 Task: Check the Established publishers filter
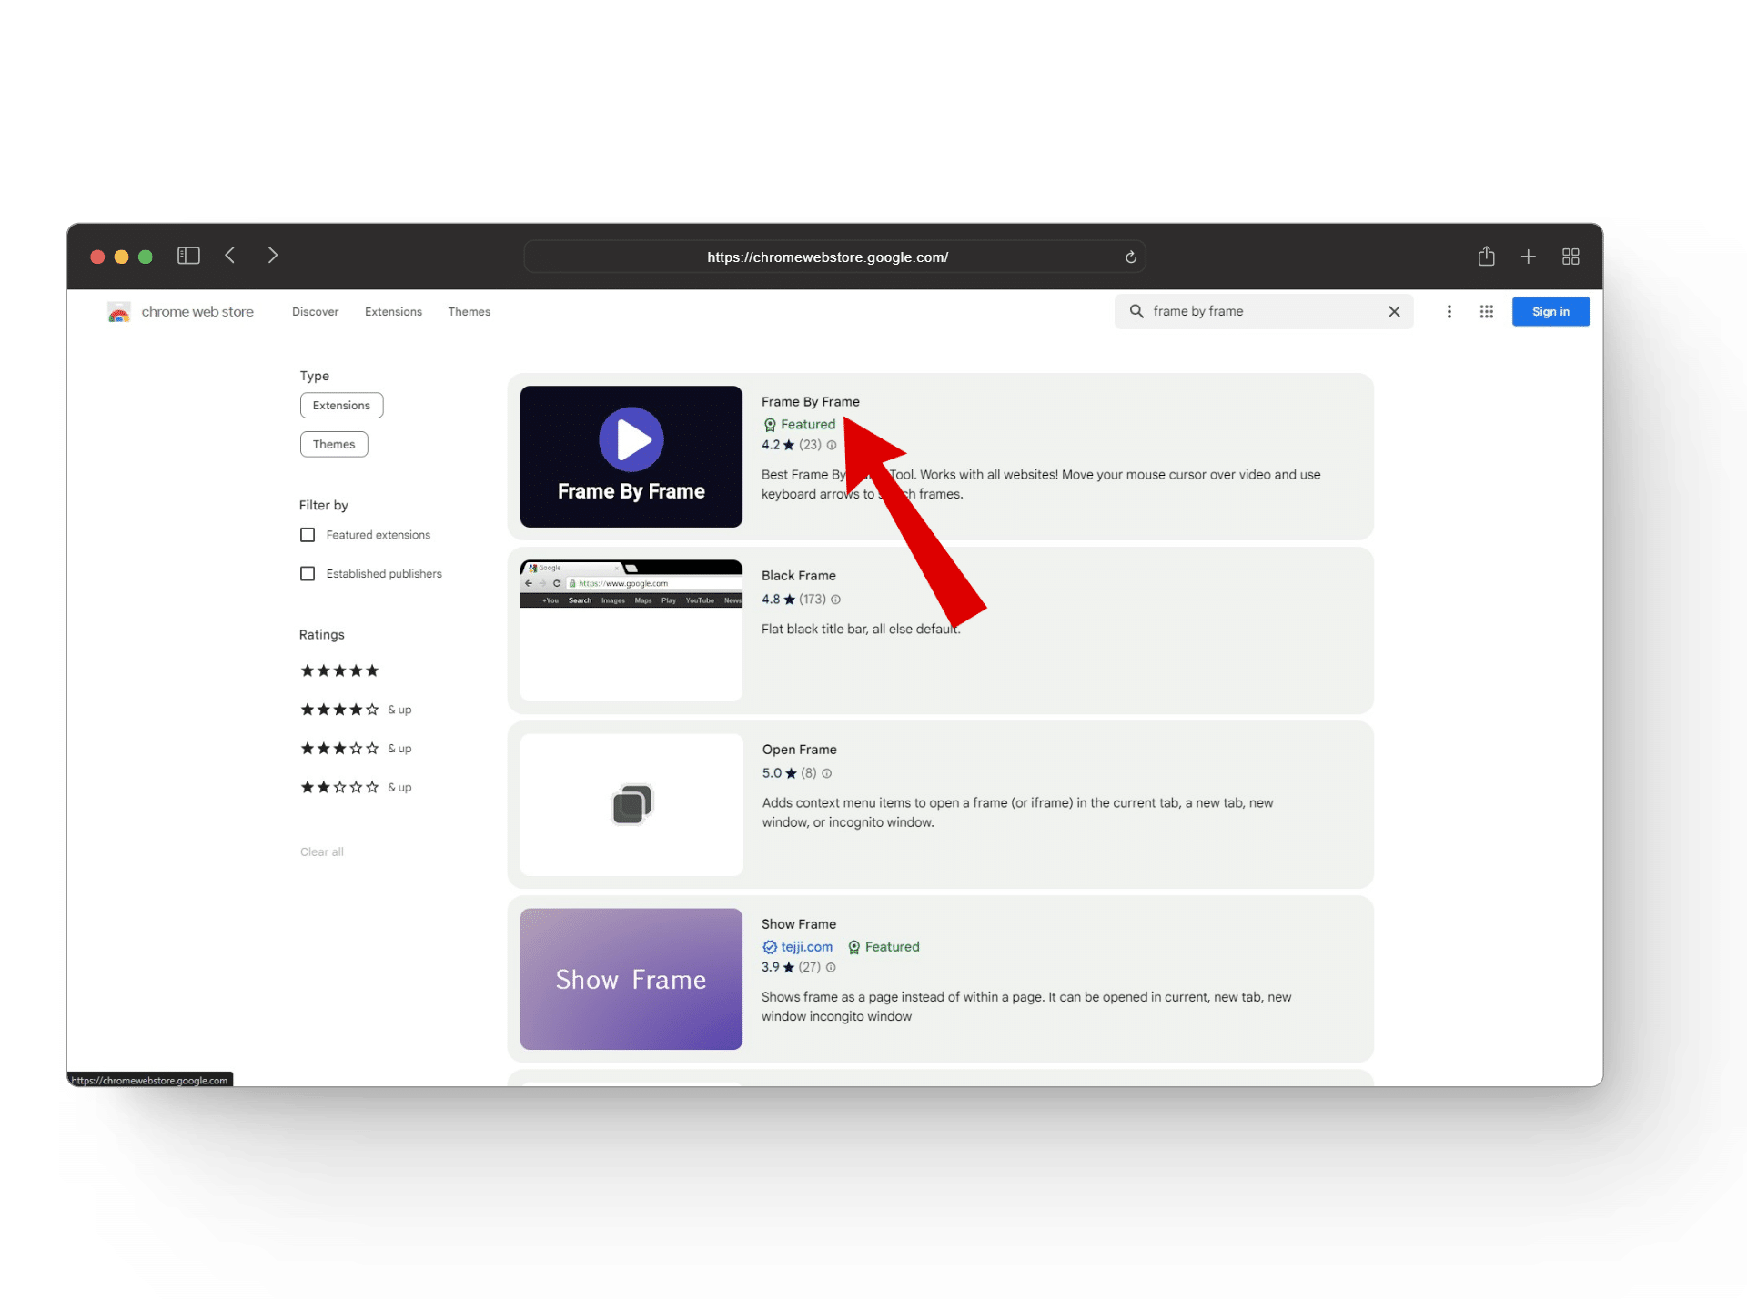pos(308,574)
